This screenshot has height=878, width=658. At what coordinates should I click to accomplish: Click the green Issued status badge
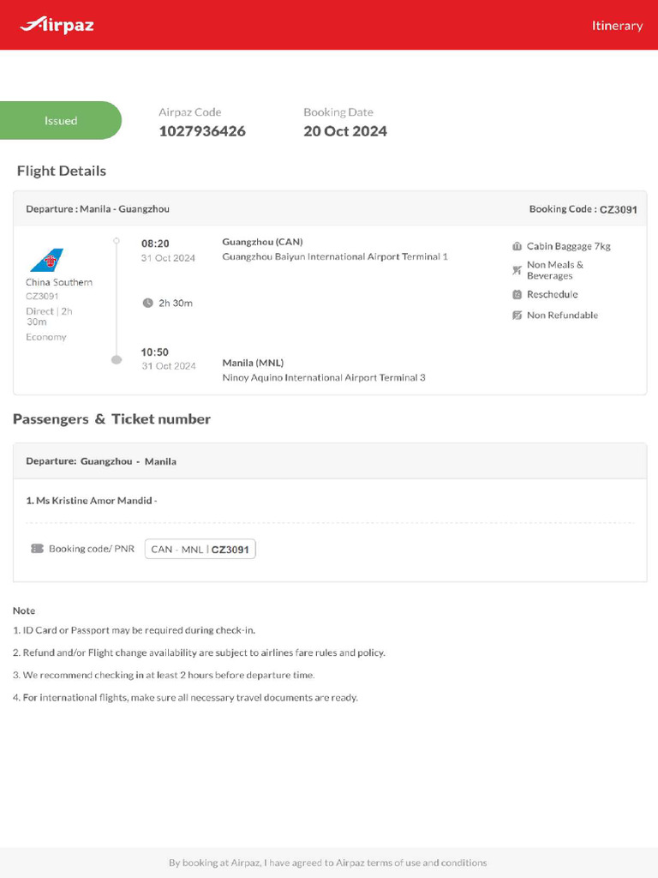[61, 121]
